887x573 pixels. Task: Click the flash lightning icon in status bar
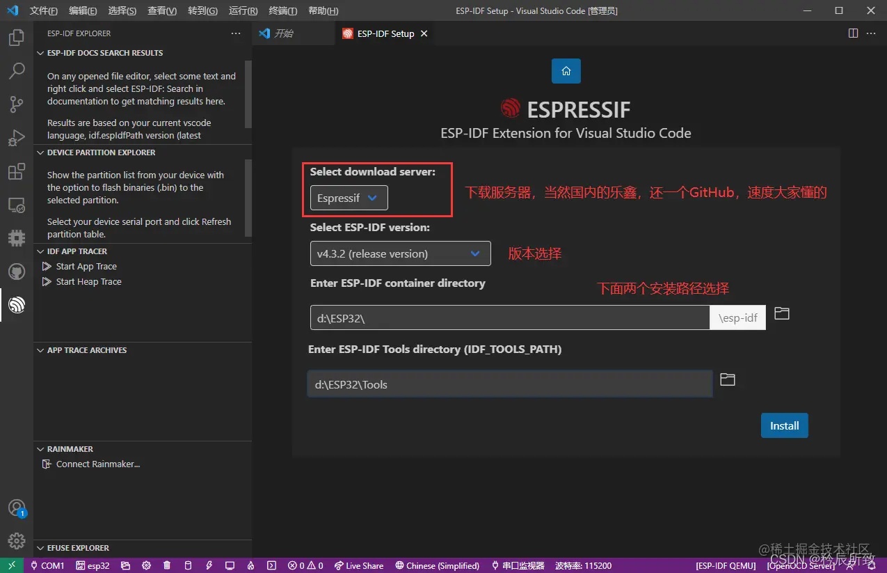[x=209, y=565]
